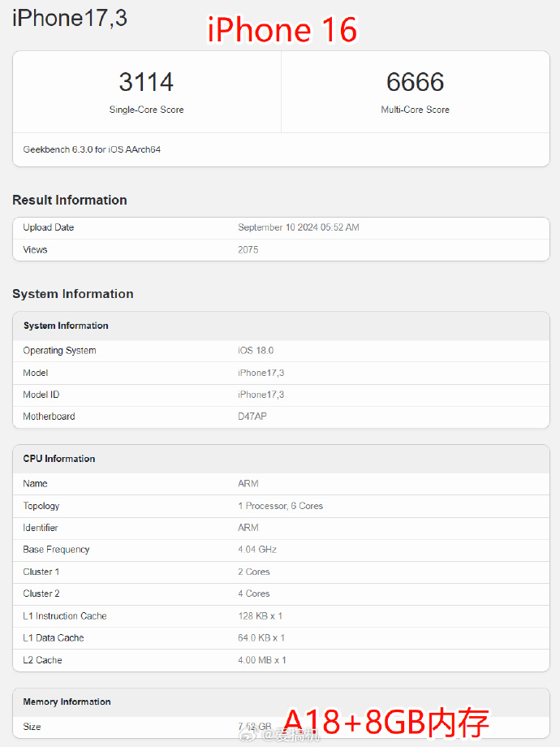
Task: Select the Base Frequency row label
Action: point(56,550)
